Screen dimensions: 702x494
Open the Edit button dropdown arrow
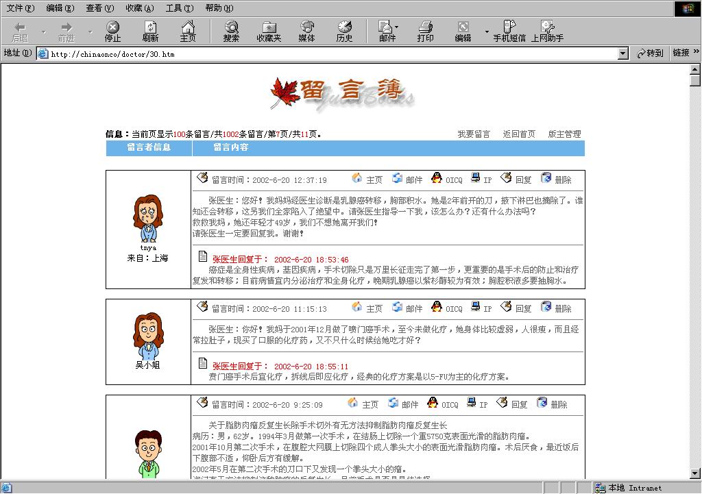(487, 32)
